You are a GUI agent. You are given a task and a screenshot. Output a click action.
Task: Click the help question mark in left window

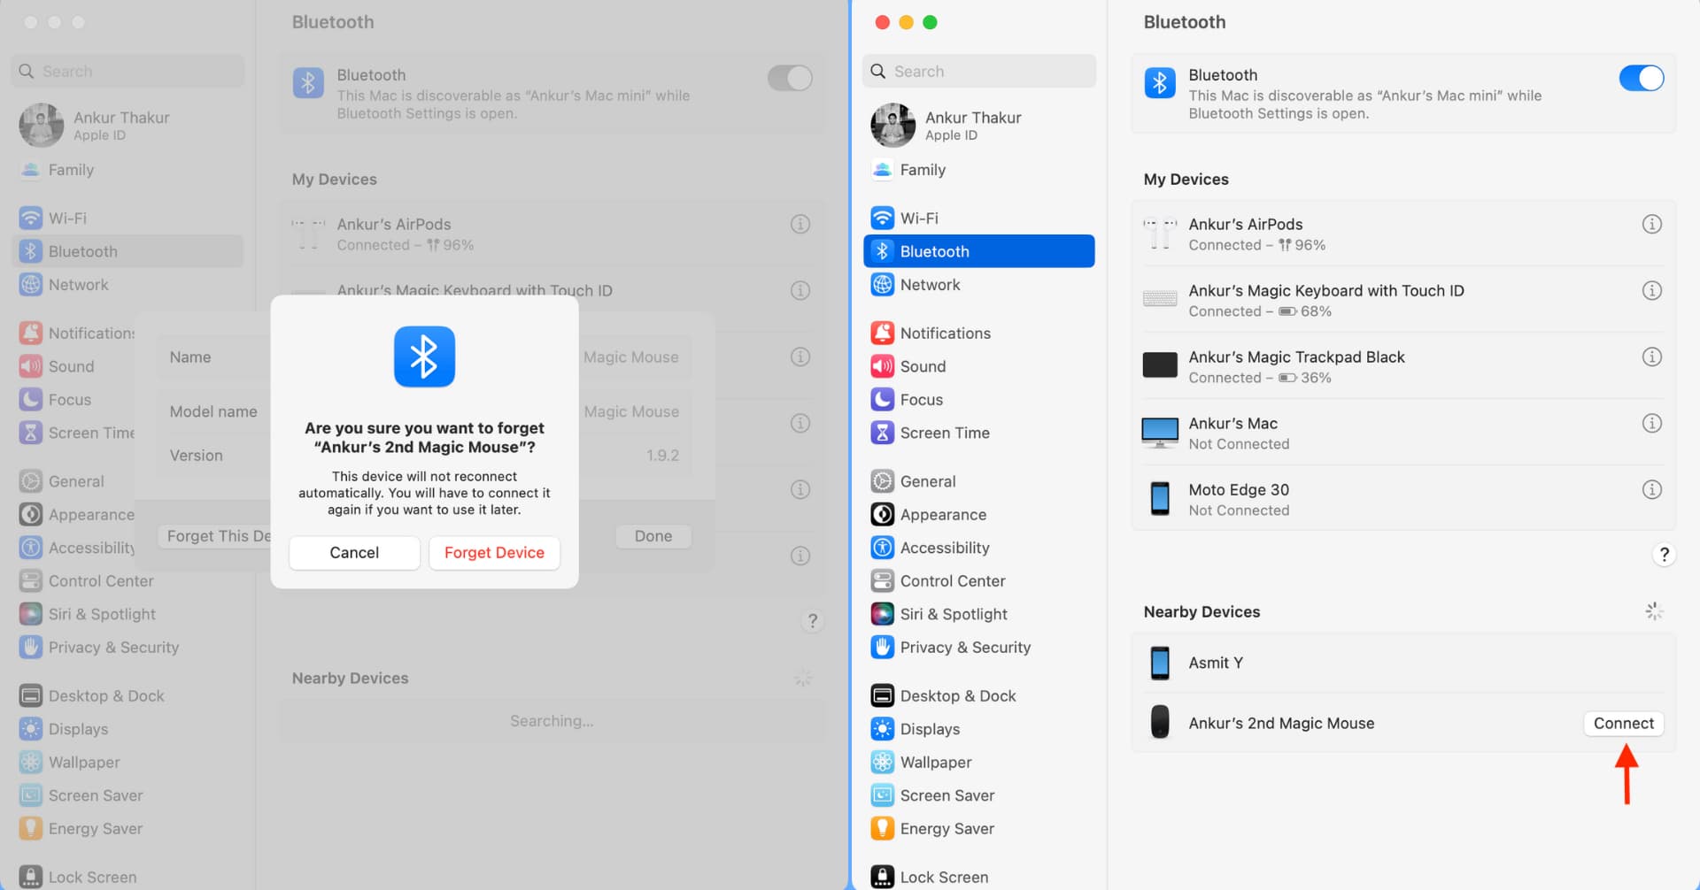click(x=812, y=621)
